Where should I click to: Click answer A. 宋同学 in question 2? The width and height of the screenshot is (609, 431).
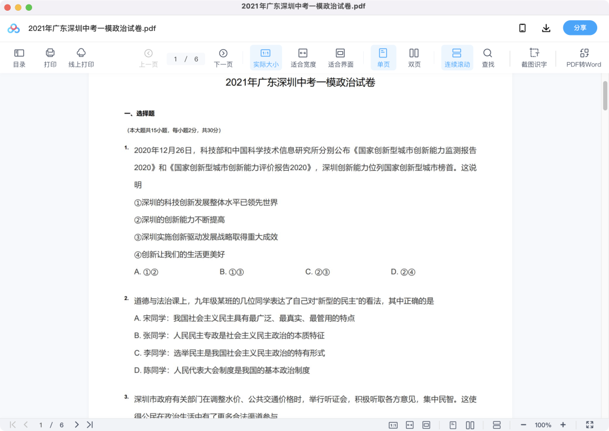tap(244, 318)
